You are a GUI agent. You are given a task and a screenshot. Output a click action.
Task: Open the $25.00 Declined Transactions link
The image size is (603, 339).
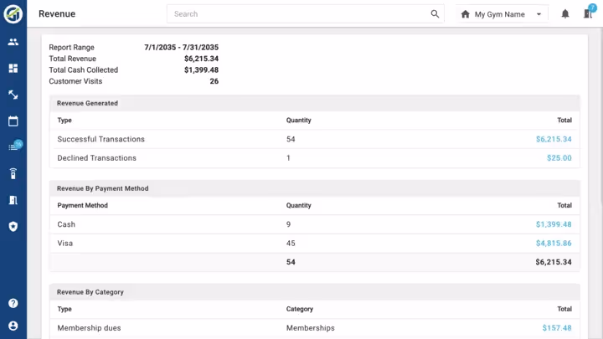tap(559, 158)
